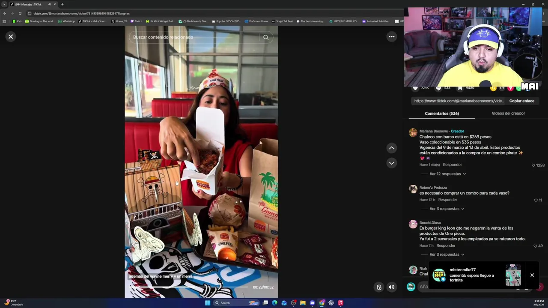The width and height of the screenshot is (548, 308).
Task: Open the Twitch bookmark
Action: pos(137,21)
